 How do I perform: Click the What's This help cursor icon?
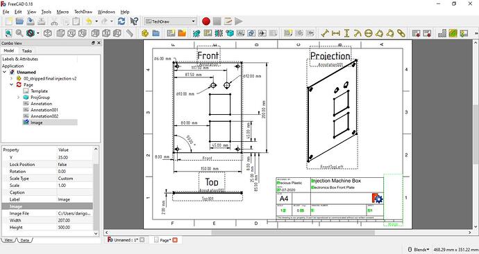pyautogui.click(x=134, y=21)
